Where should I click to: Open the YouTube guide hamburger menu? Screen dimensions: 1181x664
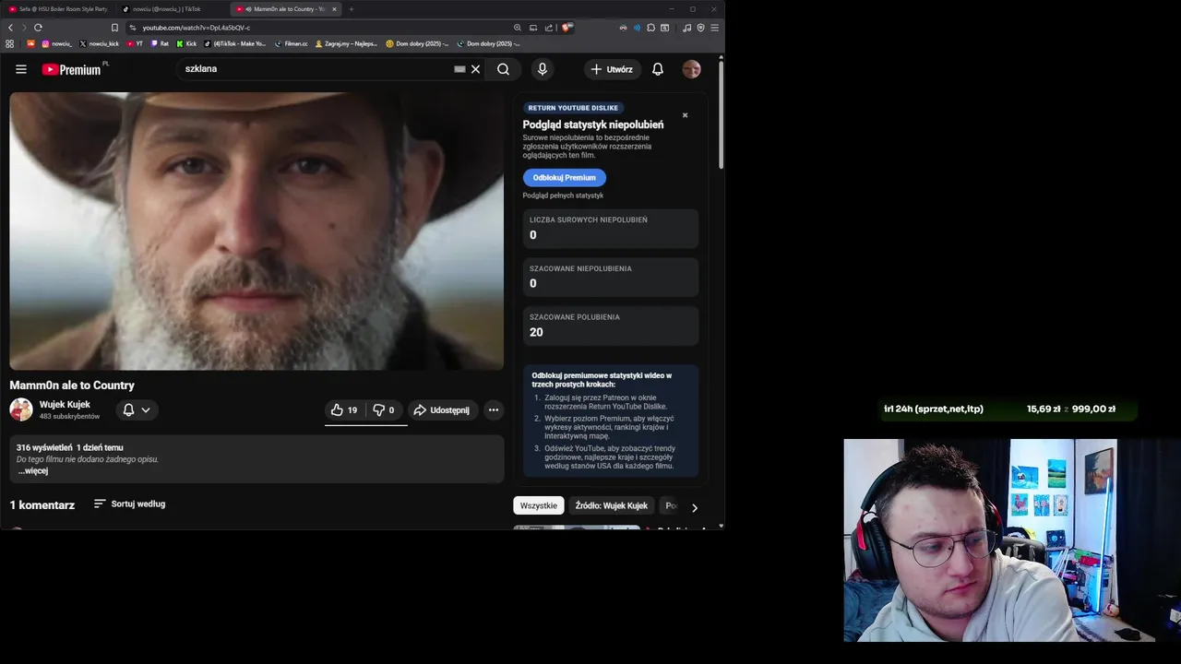[21, 69]
